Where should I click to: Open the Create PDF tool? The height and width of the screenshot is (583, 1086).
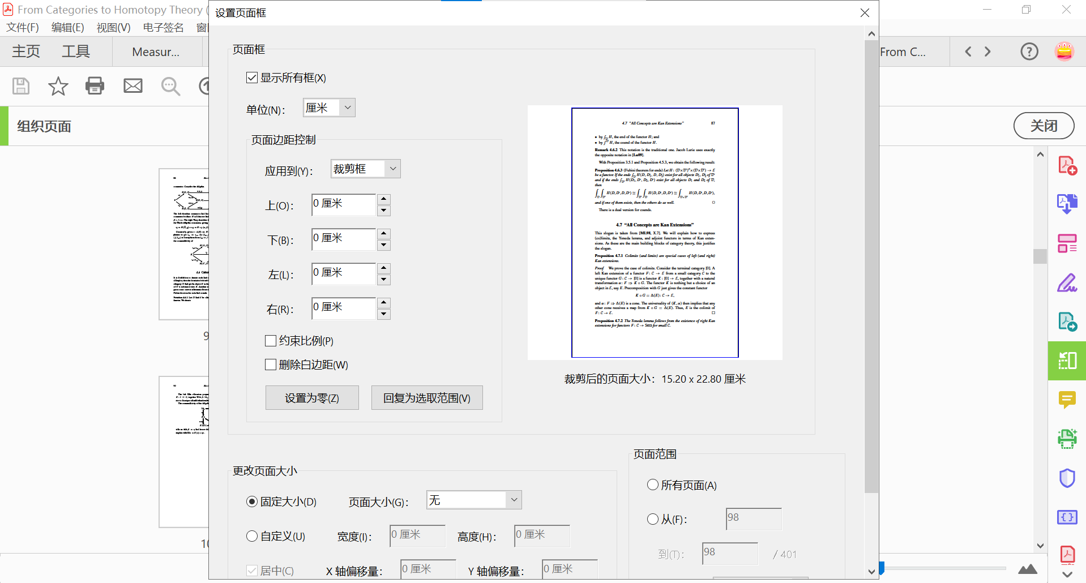(x=1067, y=165)
